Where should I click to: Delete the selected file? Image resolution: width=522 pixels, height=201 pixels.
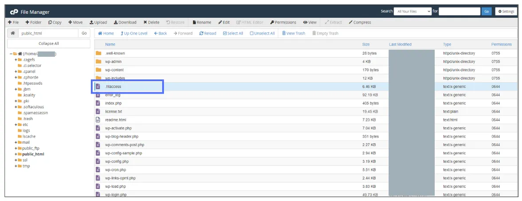(152, 22)
